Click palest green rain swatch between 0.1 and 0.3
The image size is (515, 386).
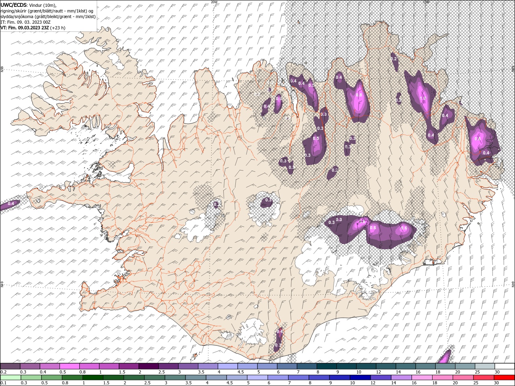(10, 378)
